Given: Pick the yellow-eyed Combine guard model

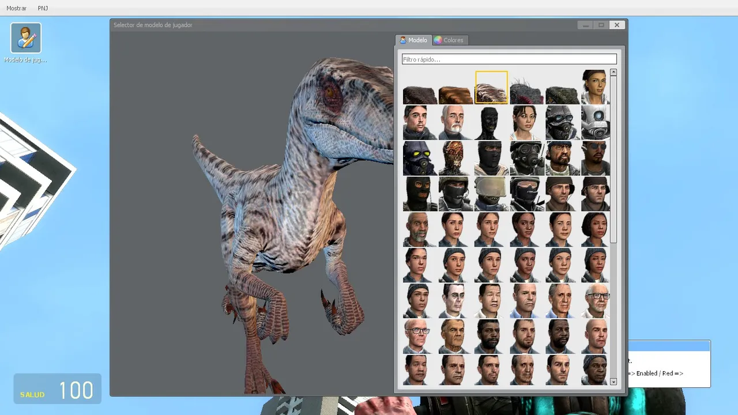Looking at the screenshot, I should tap(420, 159).
